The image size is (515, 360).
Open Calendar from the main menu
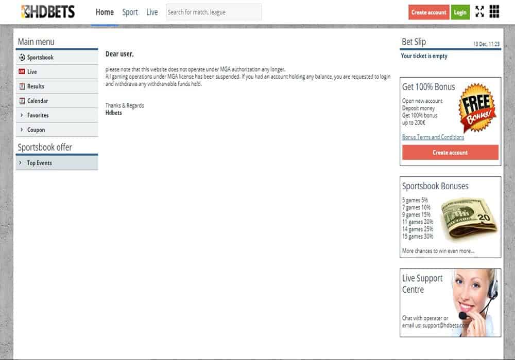point(57,101)
